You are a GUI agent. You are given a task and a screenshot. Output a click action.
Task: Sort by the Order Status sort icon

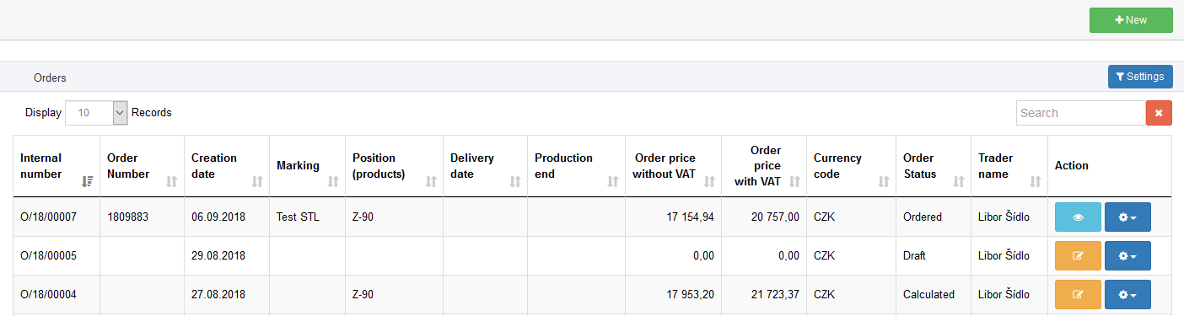point(959,181)
